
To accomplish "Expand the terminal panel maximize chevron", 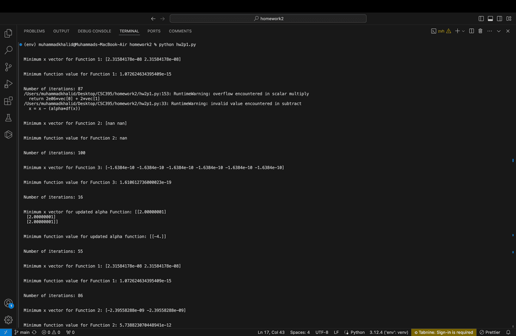I will pos(498,31).
